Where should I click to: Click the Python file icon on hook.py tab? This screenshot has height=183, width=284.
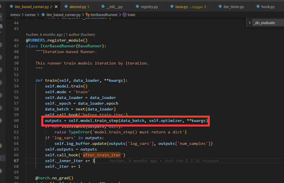coord(258,7)
